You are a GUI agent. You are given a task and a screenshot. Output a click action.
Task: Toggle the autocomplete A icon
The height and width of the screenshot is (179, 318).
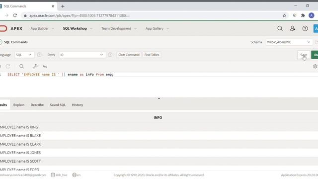coord(45,66)
